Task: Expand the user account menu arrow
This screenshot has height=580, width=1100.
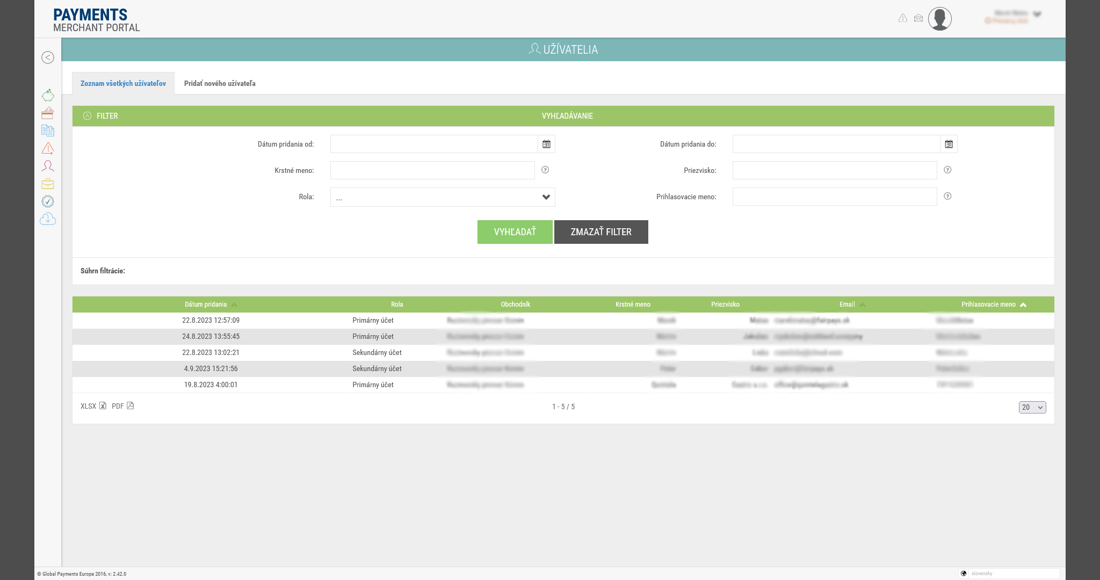Action: pyautogui.click(x=1037, y=15)
